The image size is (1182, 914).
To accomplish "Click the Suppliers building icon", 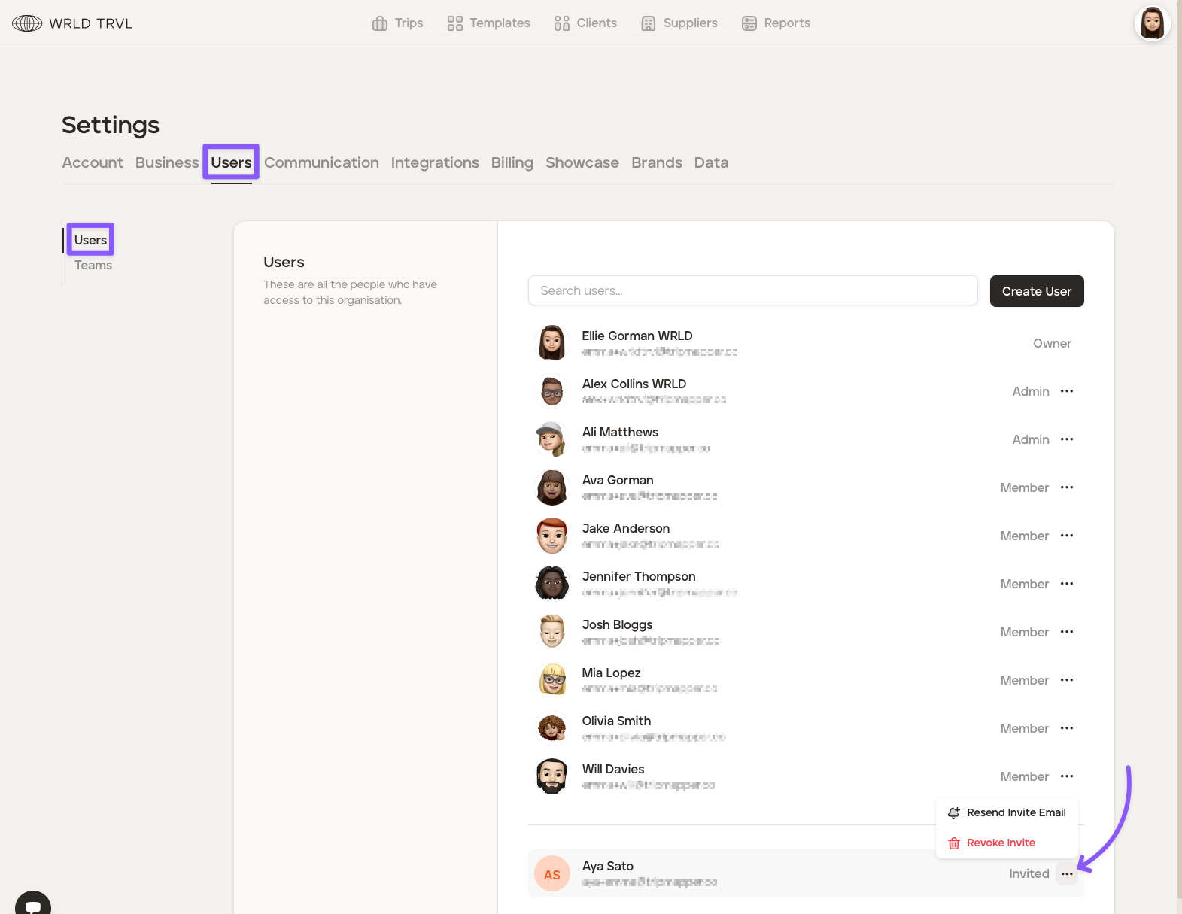I will (648, 23).
